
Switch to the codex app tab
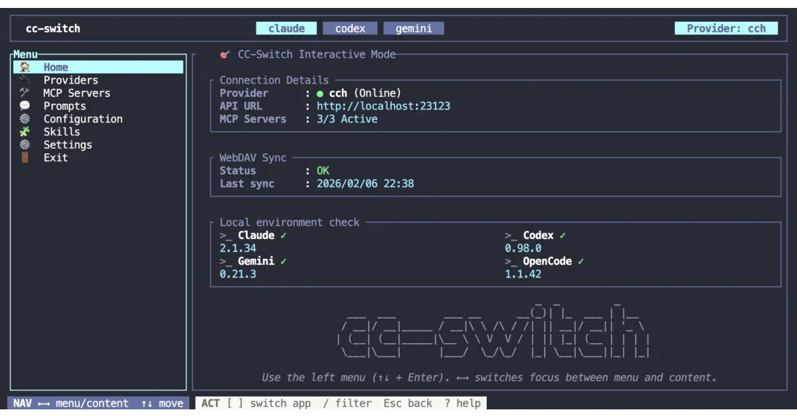[350, 29]
